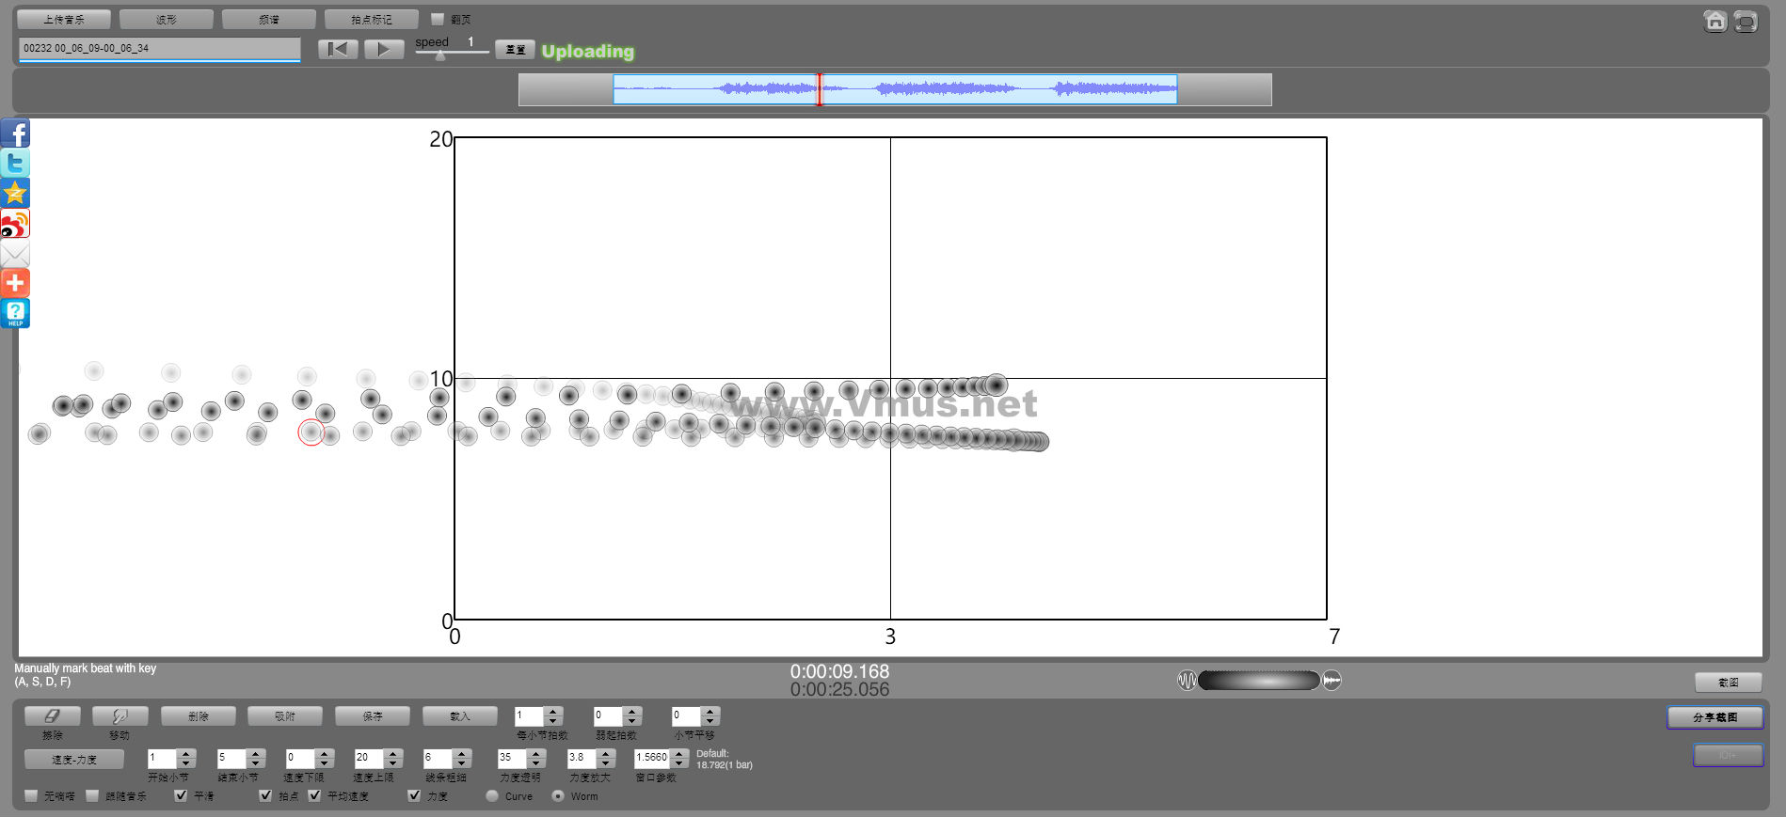1786x817 pixels.
Task: Click the home icon at top right
Action: point(1714,21)
